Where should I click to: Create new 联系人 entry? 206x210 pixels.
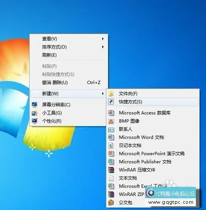tap(153, 129)
